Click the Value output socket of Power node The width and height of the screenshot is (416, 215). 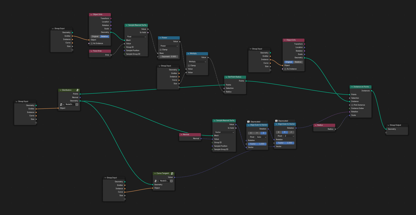point(180,41)
